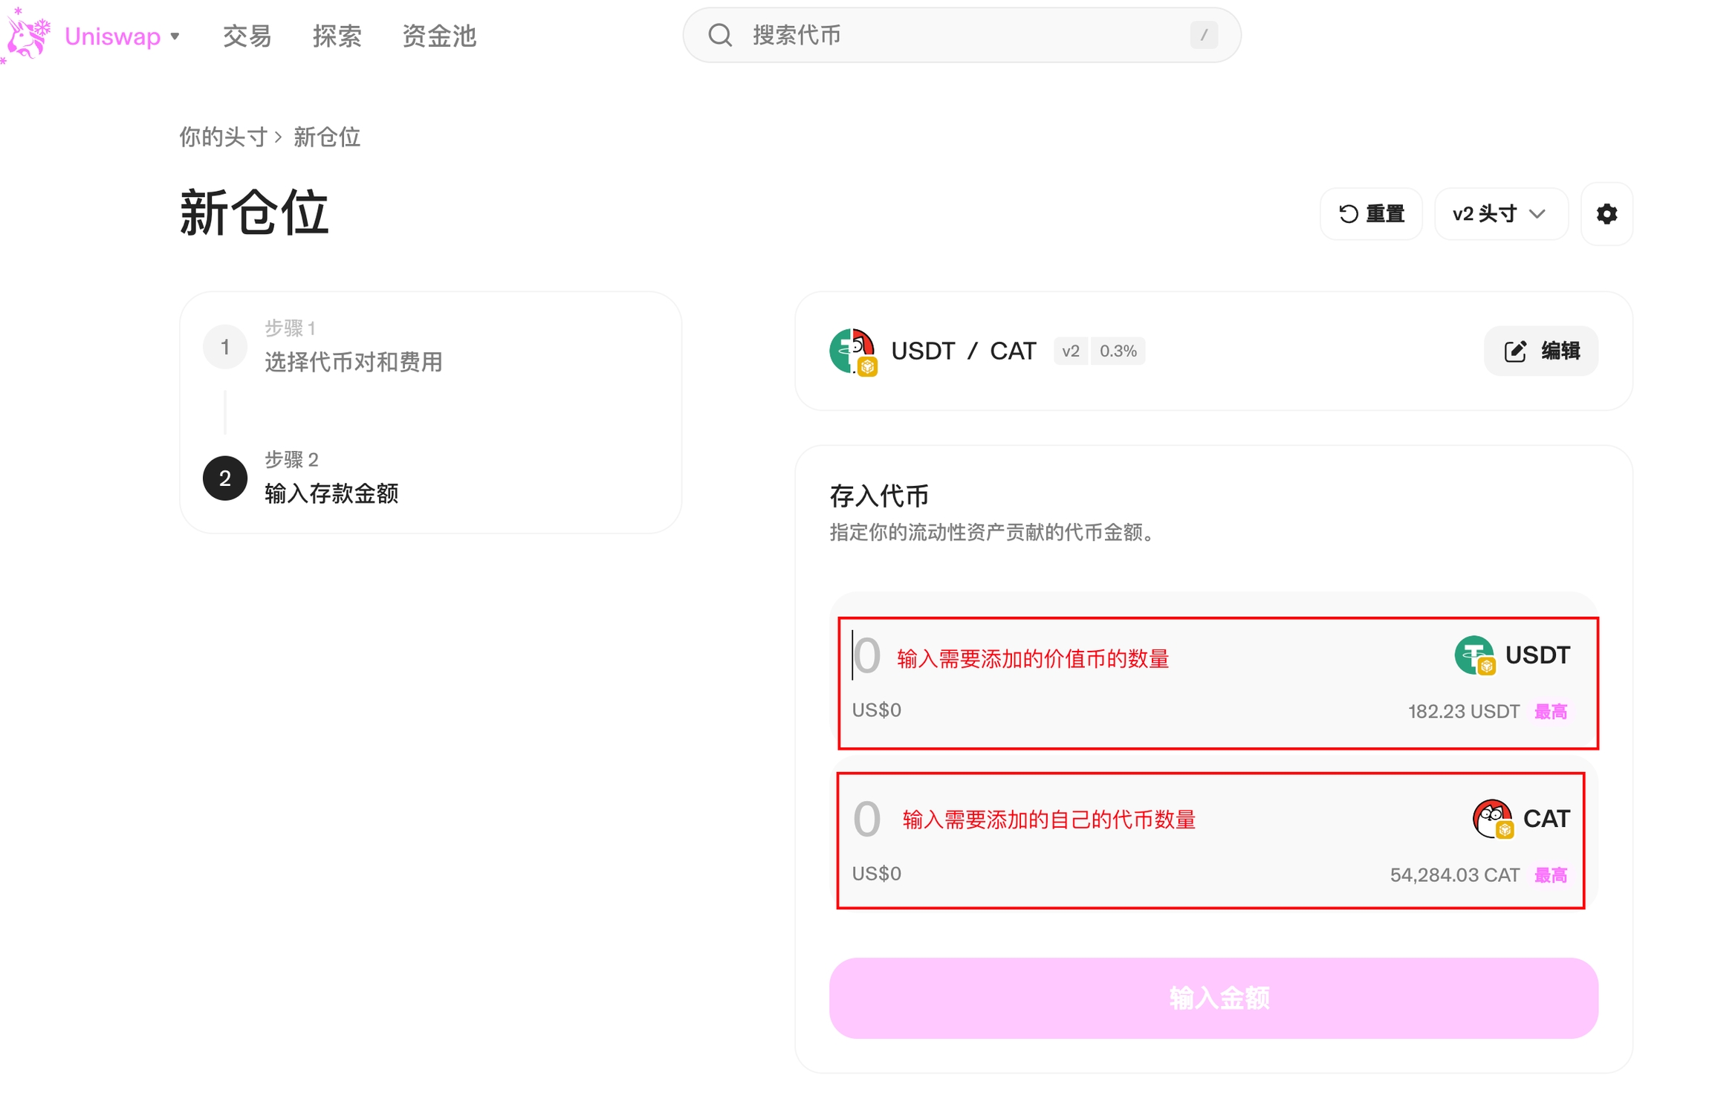Click the CAT token icon in deposit field

tap(1492, 819)
